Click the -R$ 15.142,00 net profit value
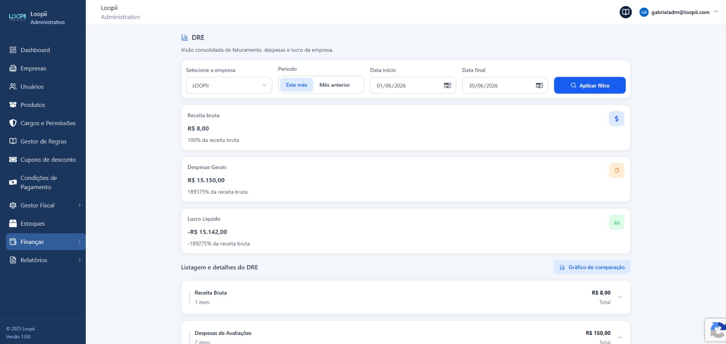The image size is (726, 344). (x=207, y=232)
